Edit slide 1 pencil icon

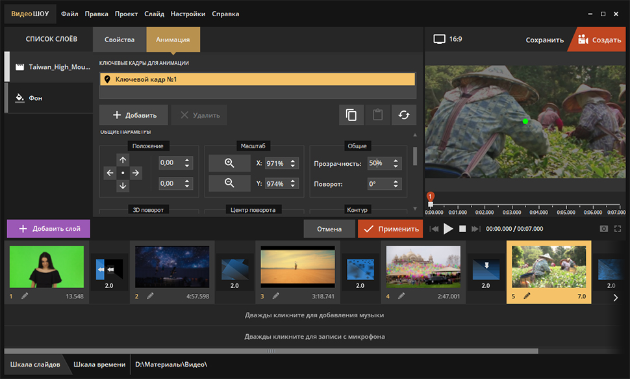click(25, 296)
